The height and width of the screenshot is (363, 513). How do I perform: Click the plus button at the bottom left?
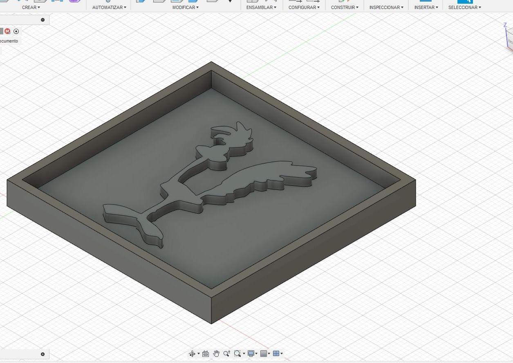43,354
